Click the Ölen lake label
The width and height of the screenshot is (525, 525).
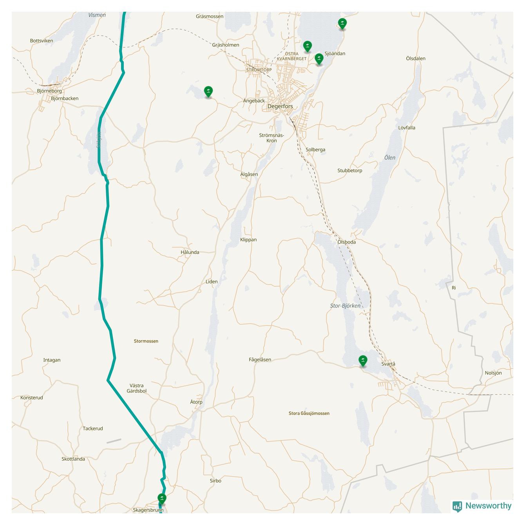click(x=389, y=157)
